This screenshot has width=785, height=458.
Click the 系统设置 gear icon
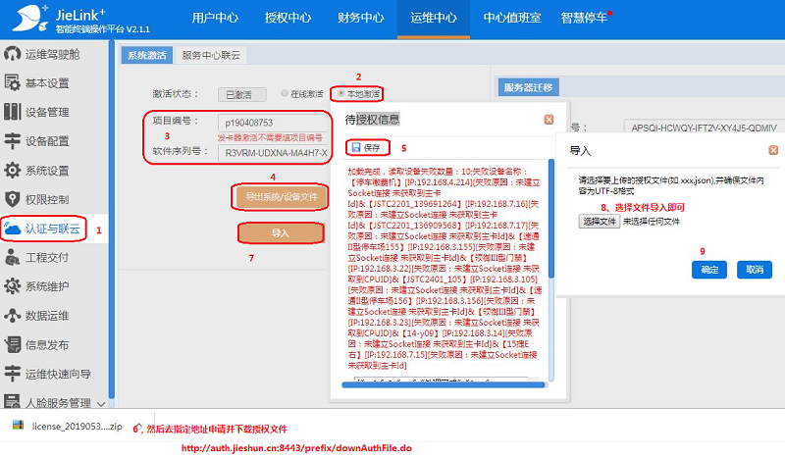pyautogui.click(x=12, y=171)
